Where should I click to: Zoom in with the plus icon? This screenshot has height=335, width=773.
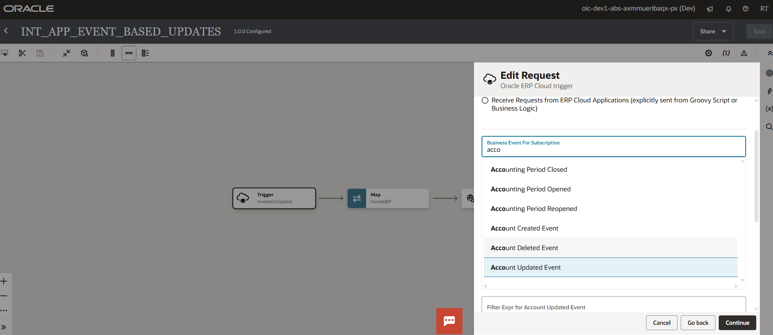pos(4,281)
